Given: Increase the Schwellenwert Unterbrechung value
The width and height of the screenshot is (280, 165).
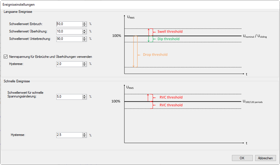Looking at the screenshot, I should [x=84, y=38].
